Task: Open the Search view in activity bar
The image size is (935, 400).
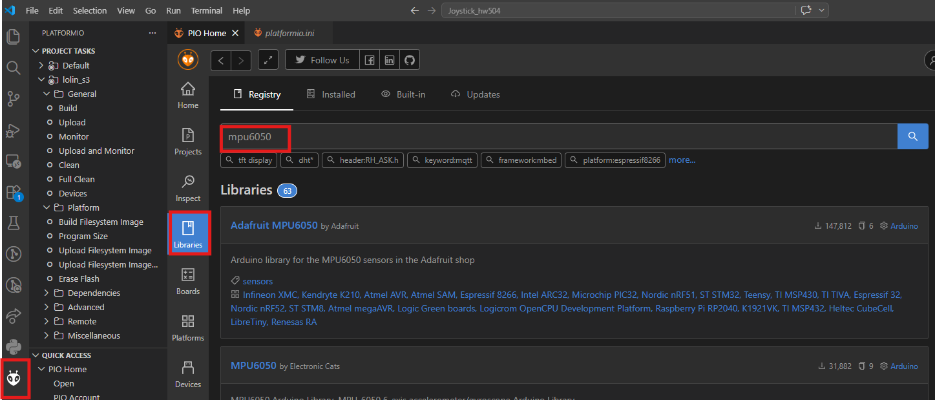Action: click(x=14, y=68)
